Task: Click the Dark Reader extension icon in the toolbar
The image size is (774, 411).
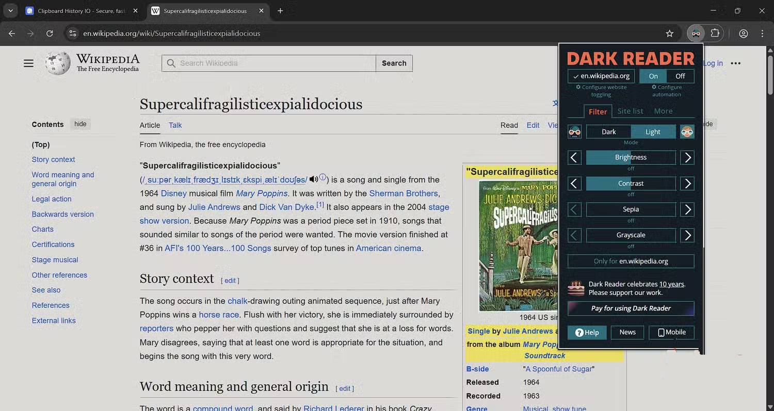Action: coord(696,33)
